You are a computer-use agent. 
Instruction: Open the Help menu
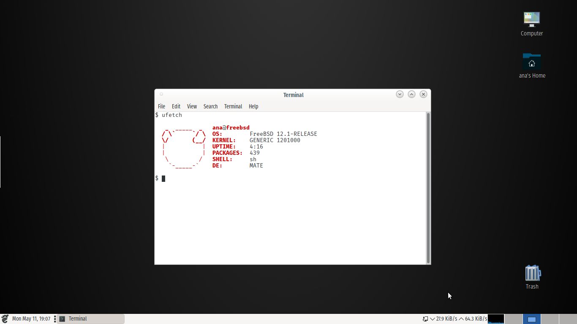[x=253, y=106]
